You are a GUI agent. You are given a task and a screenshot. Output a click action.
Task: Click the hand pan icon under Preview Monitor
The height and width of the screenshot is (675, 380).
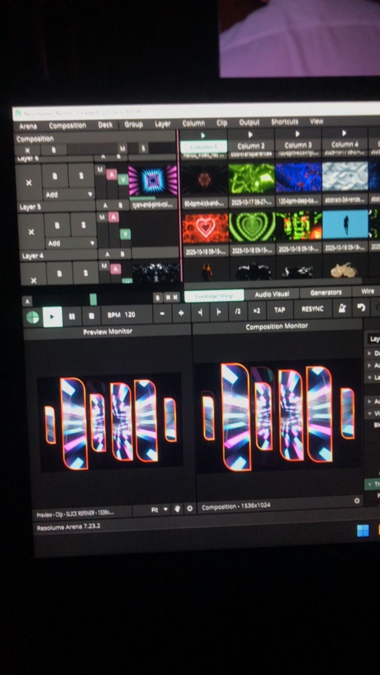tap(177, 509)
